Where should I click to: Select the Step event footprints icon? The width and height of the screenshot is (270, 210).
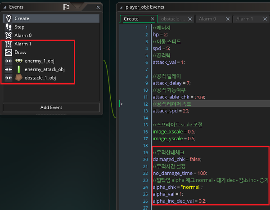[x=9, y=27]
